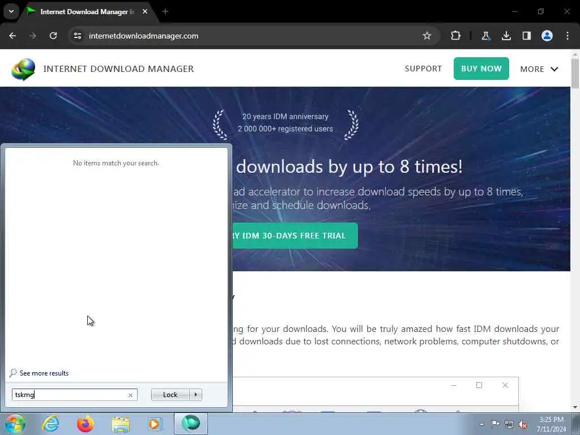Screen dimensions: 580x435
Task: Open Windows Explorer folder on taskbar
Action: [121, 424]
